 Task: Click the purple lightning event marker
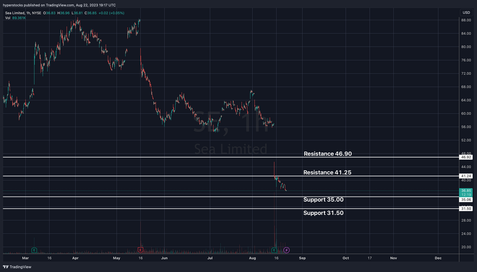point(287,250)
